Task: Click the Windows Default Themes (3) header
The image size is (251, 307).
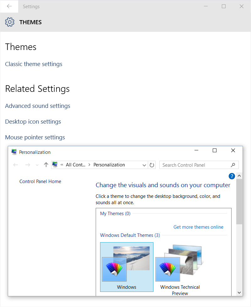Action: [x=130, y=235]
